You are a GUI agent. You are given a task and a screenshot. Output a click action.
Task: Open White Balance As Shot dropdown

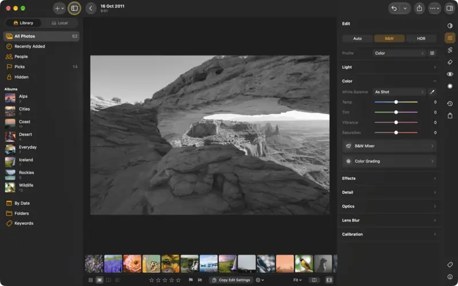pyautogui.click(x=399, y=92)
